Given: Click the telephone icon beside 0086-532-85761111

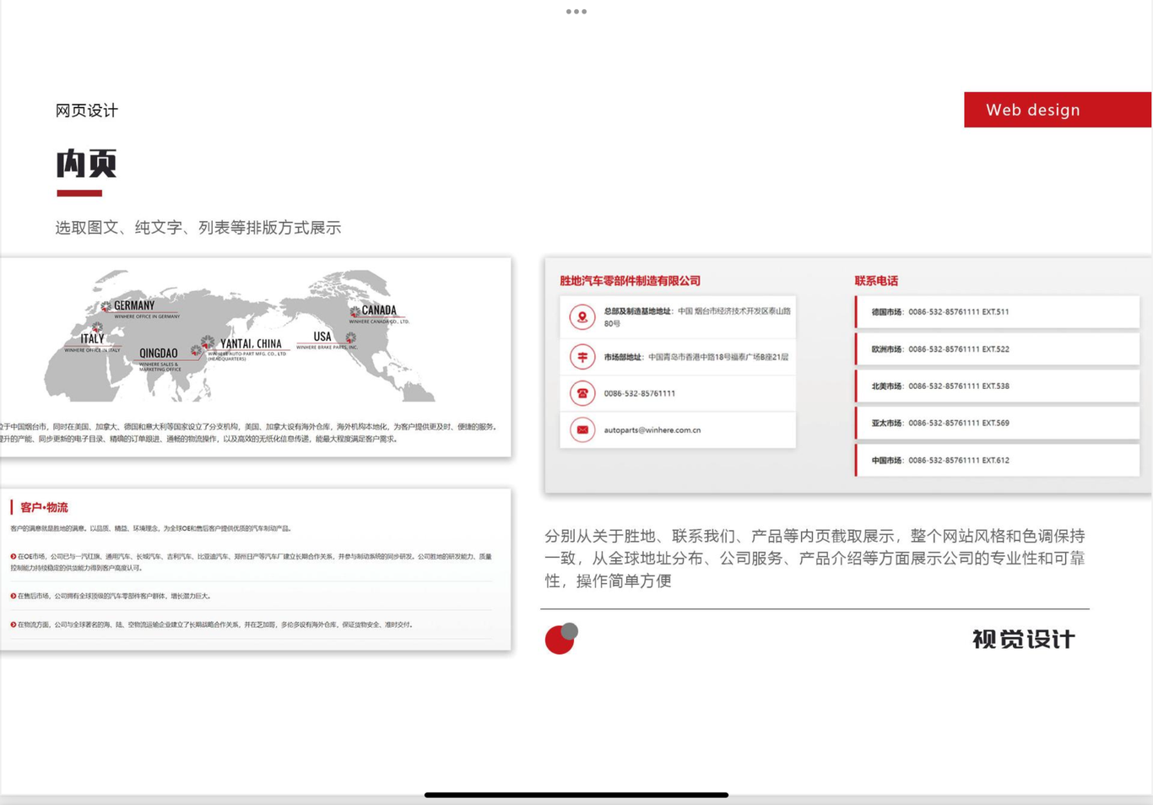Looking at the screenshot, I should pos(582,393).
